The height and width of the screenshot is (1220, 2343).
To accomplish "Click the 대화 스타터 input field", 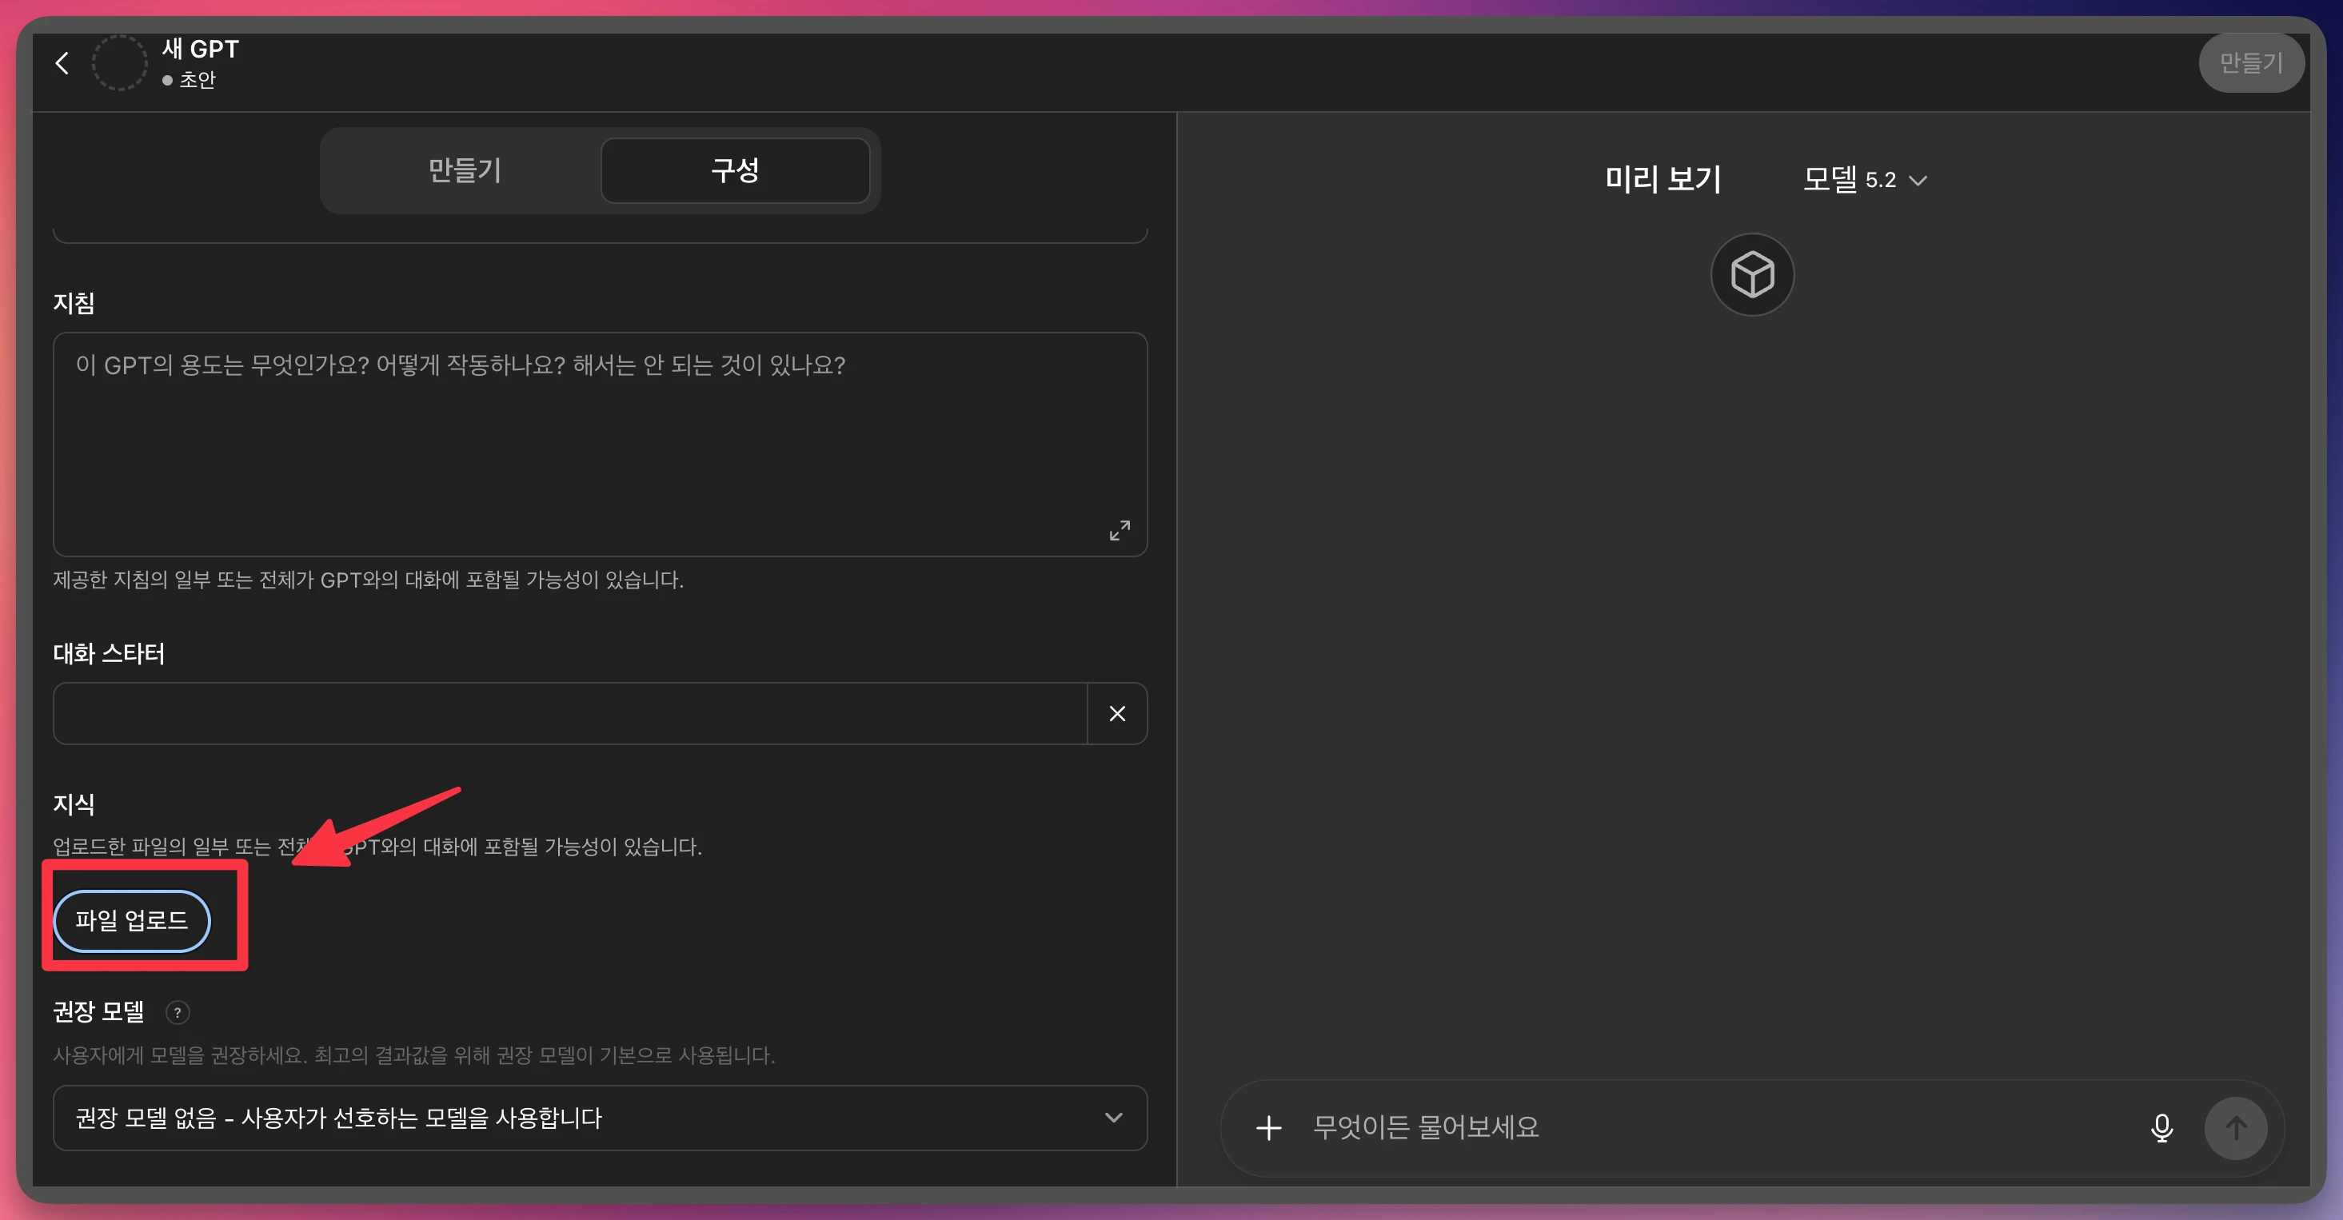I will pyautogui.click(x=569, y=714).
